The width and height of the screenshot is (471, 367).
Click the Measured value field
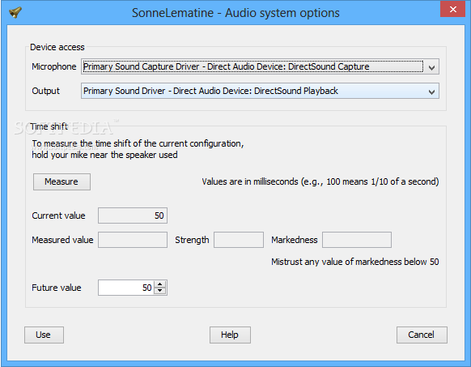click(133, 240)
